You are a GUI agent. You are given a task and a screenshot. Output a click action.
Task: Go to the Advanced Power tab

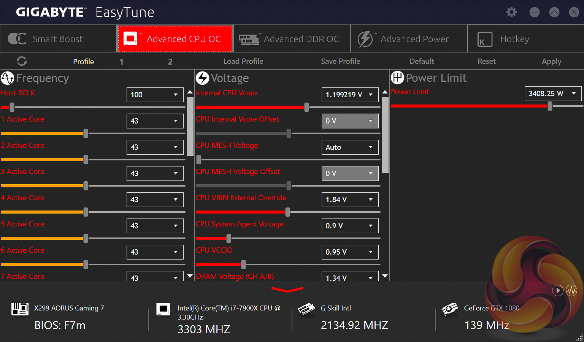pos(409,38)
